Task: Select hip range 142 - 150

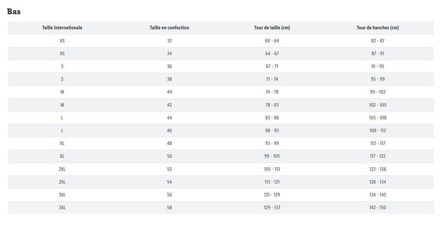Action: point(377,207)
